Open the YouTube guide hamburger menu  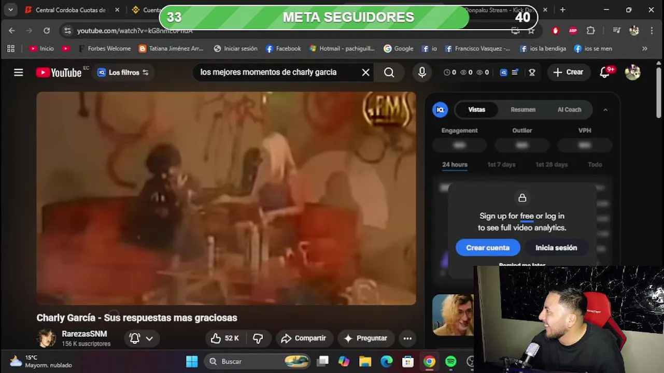(x=19, y=73)
